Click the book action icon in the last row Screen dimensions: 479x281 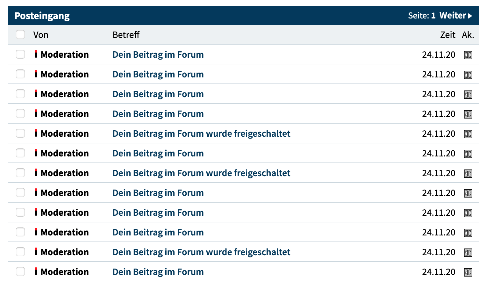pos(468,272)
